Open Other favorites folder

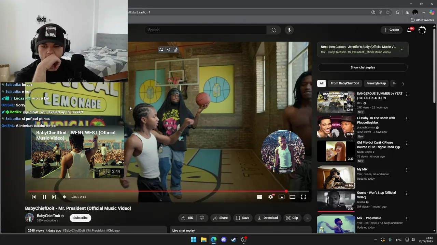[x=422, y=20]
